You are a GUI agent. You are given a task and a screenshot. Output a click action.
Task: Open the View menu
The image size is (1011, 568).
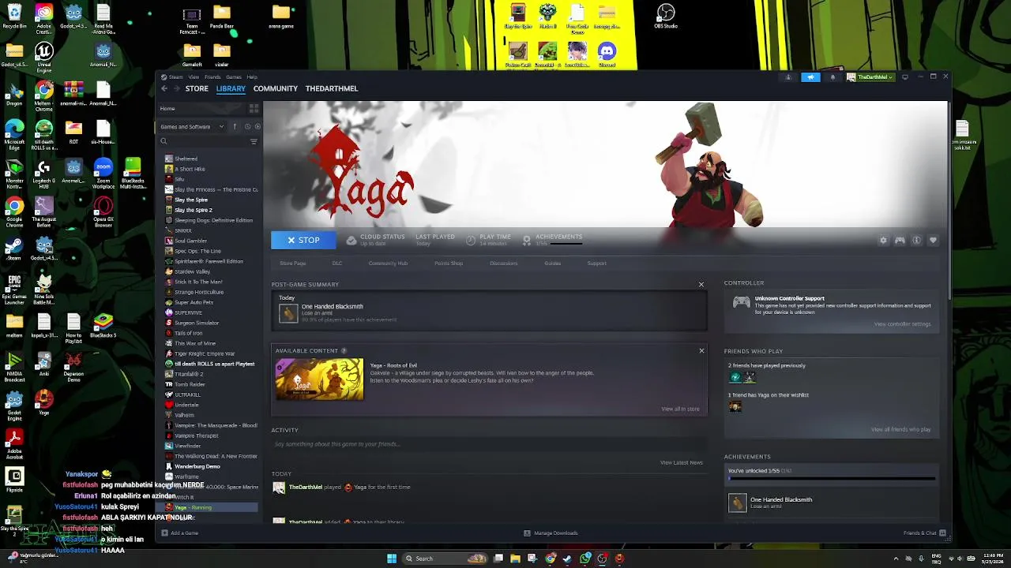194,77
